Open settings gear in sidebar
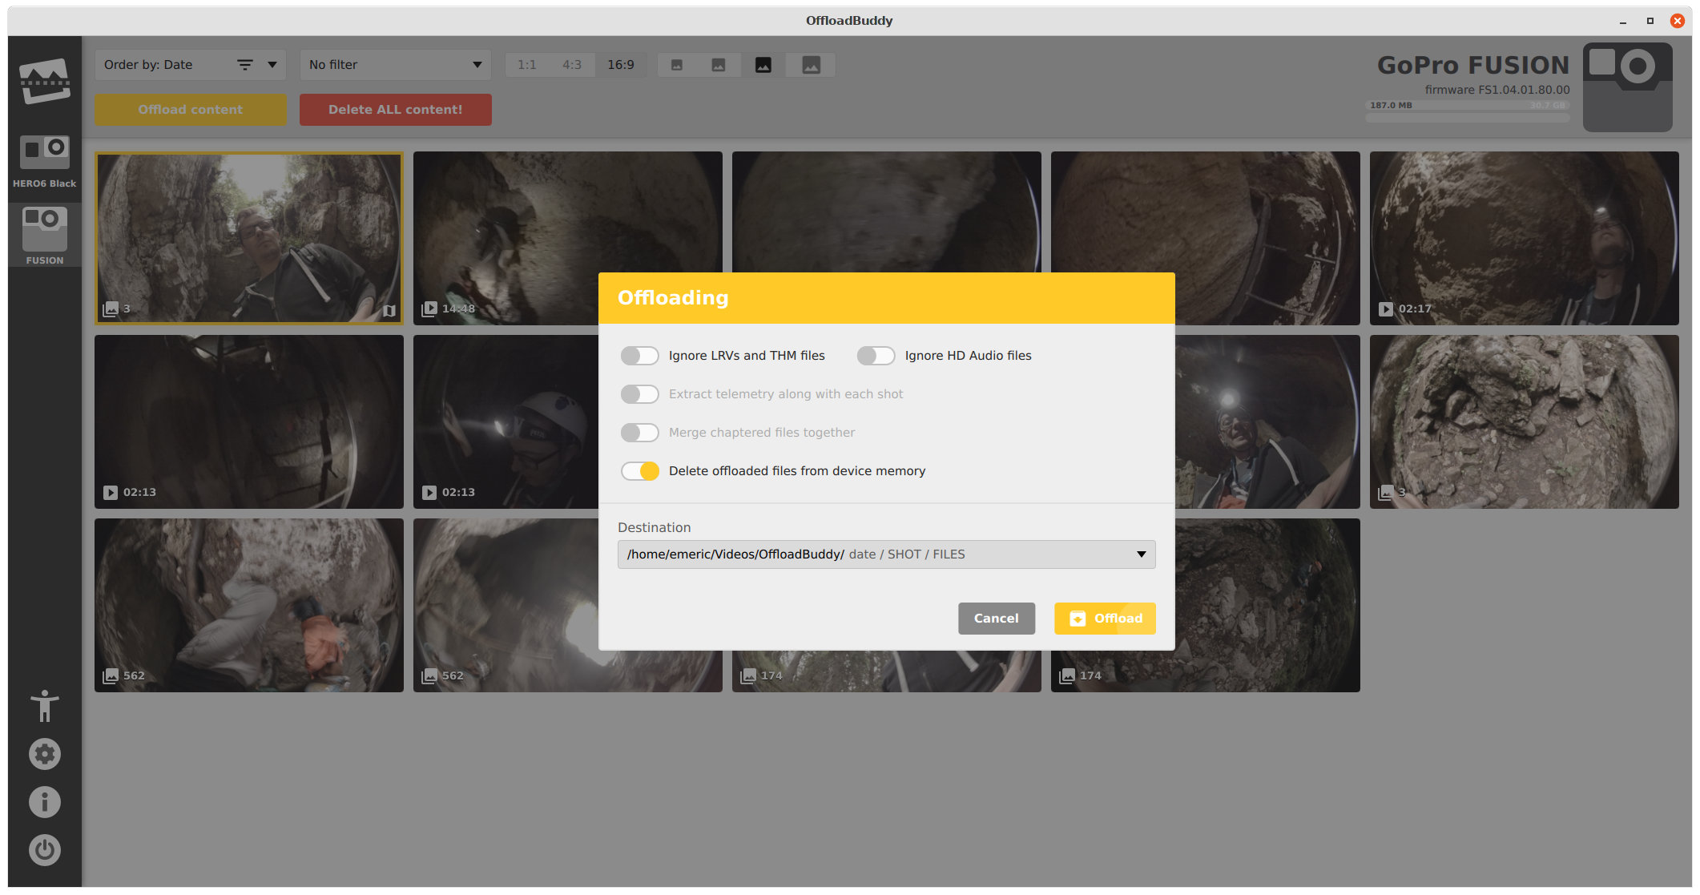Screen dimensions: 1700x895 pos(44,754)
